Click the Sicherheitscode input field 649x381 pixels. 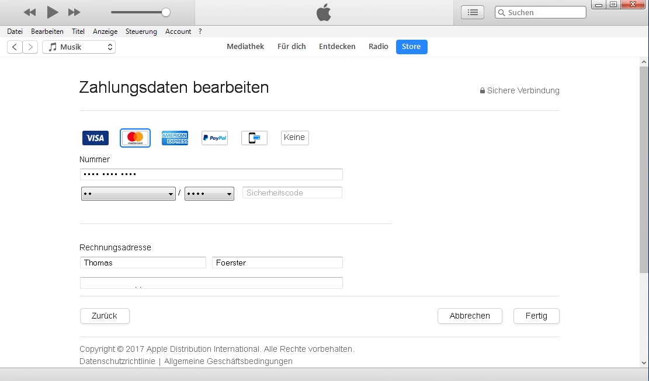[x=292, y=193]
